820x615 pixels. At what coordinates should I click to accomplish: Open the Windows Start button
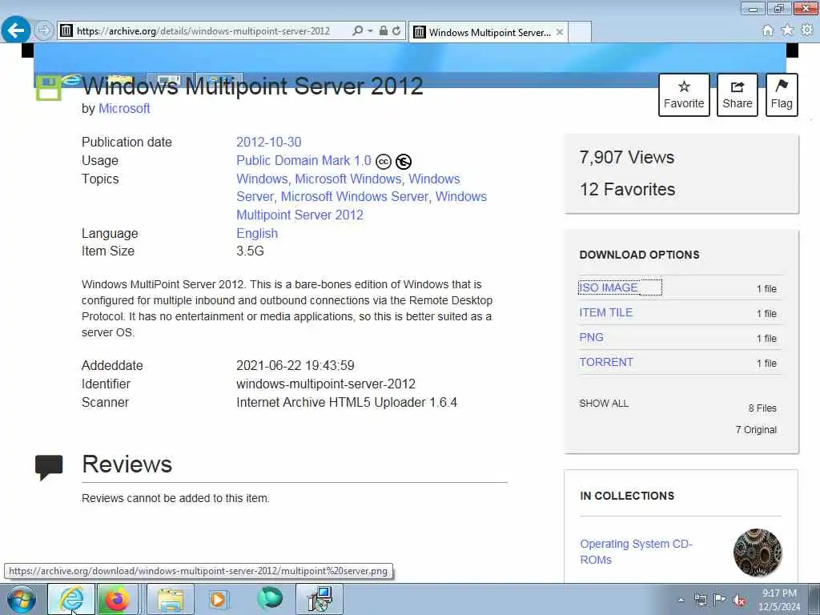tap(22, 599)
